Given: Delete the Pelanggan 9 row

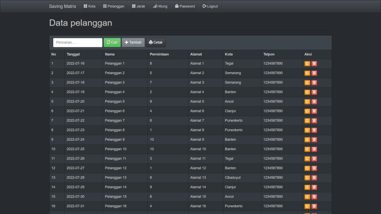Looking at the screenshot, I should click(314, 140).
